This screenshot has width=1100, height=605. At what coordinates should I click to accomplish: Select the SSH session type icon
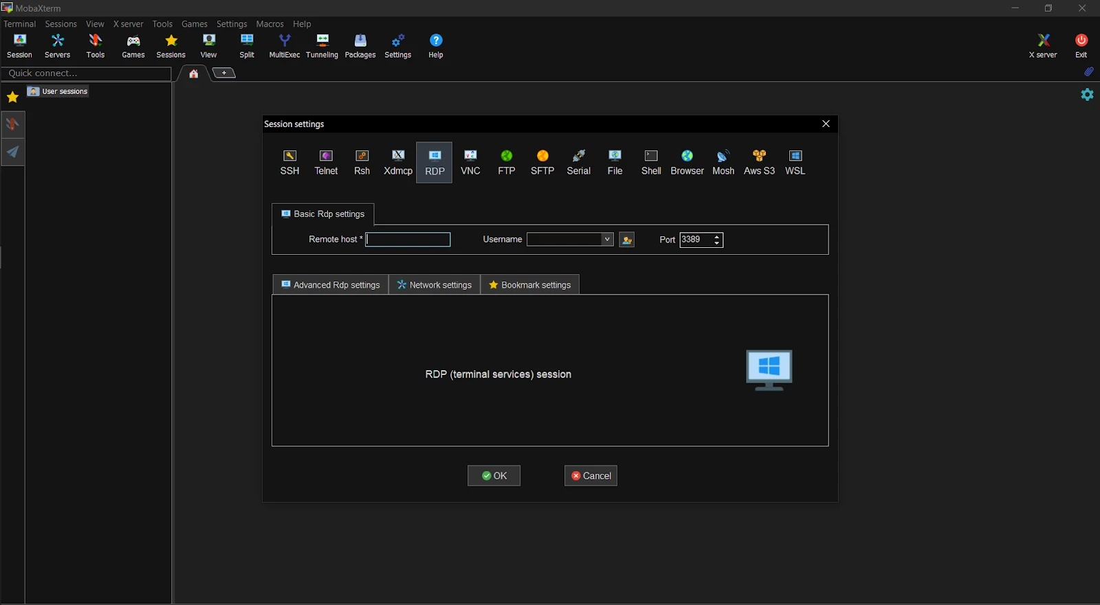pyautogui.click(x=289, y=162)
